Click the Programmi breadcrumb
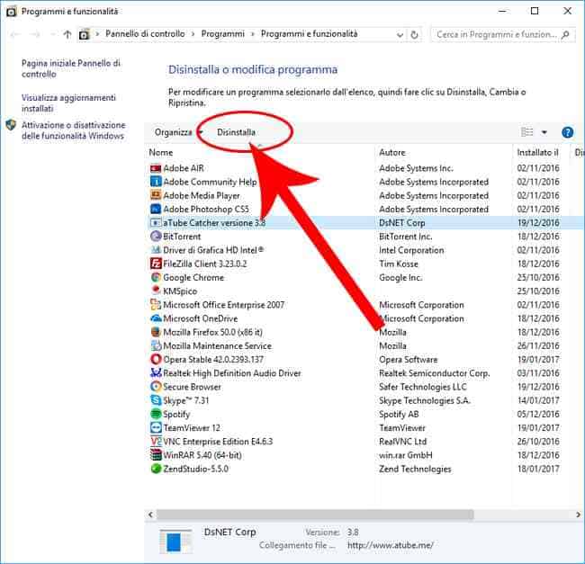Image resolution: width=585 pixels, height=564 pixels. [x=223, y=34]
